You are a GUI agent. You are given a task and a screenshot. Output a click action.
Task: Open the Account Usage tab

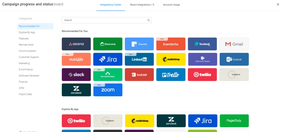click(x=172, y=5)
